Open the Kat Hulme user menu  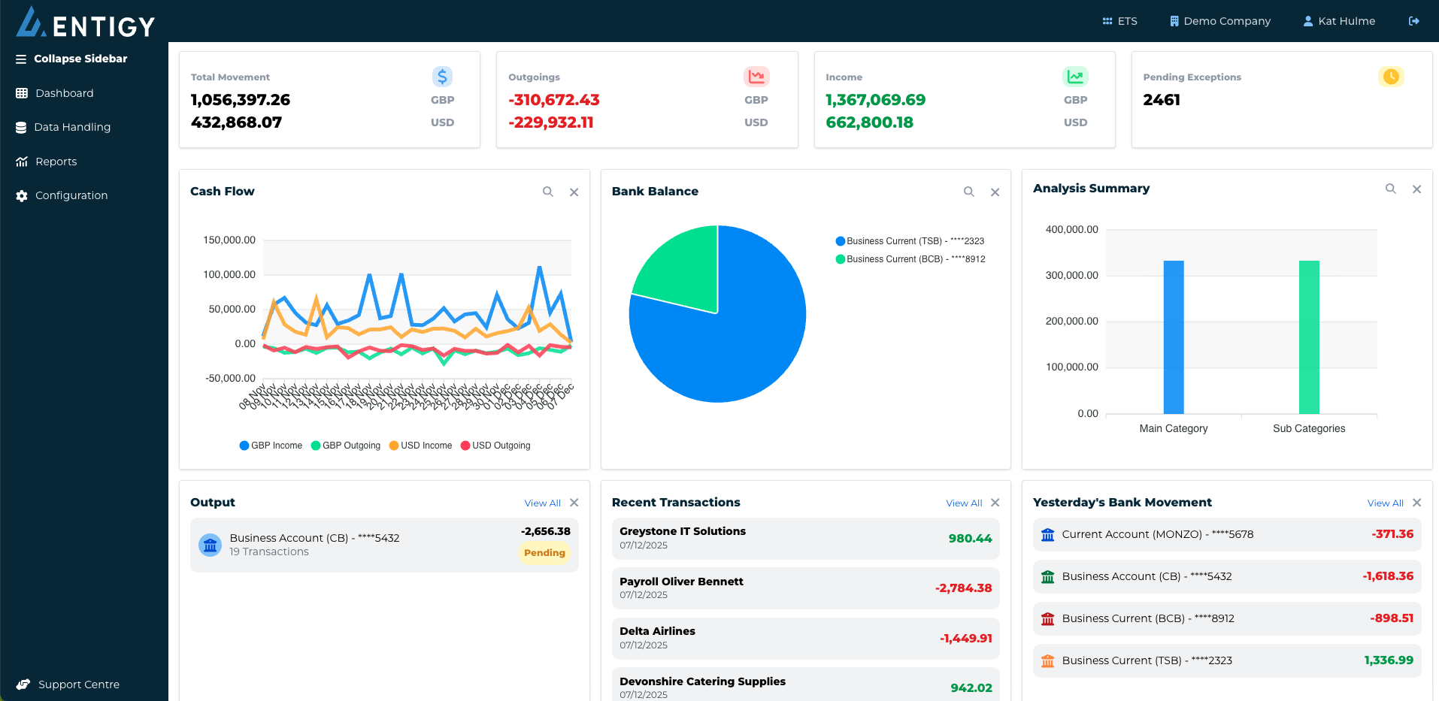pyautogui.click(x=1338, y=20)
